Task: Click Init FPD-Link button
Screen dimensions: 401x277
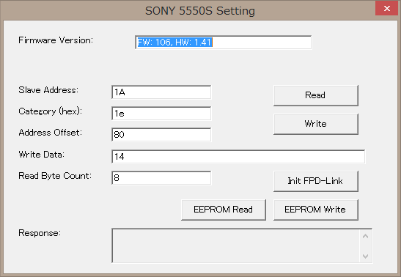Action: tap(316, 181)
